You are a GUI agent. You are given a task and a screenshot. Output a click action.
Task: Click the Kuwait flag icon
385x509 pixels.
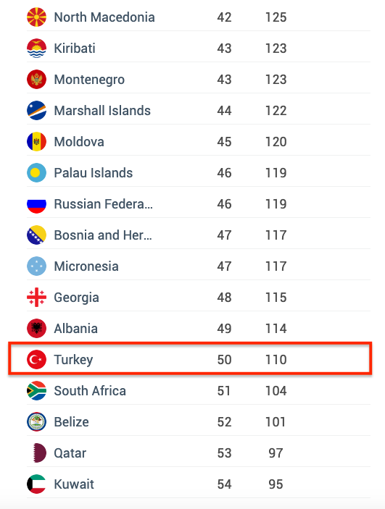click(x=36, y=484)
